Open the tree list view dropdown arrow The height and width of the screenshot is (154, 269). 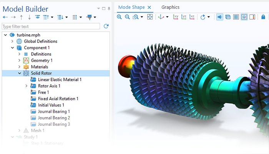81,17
